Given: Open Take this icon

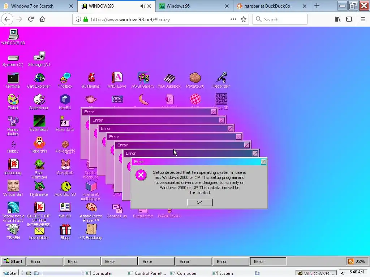Looking at the screenshot, I should click(x=39, y=145).
